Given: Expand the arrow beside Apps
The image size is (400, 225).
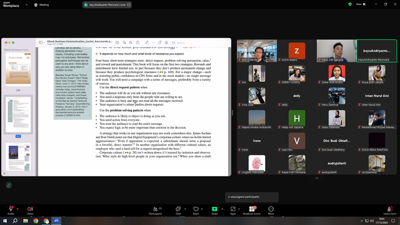Looking at the screenshot, I should pos(239,209).
